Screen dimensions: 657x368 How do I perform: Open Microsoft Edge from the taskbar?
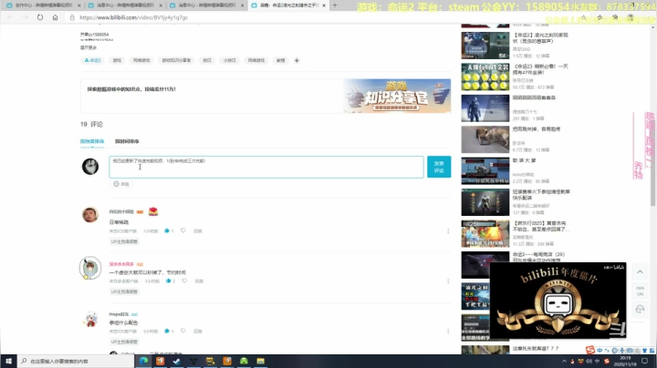tap(143, 361)
